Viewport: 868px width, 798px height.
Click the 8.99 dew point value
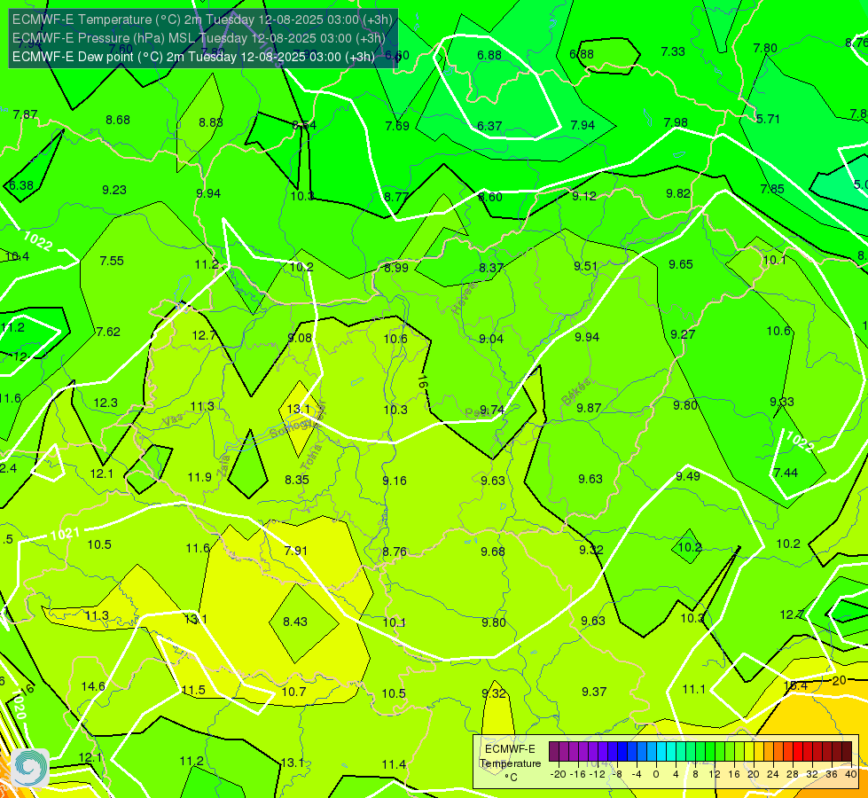coord(396,268)
